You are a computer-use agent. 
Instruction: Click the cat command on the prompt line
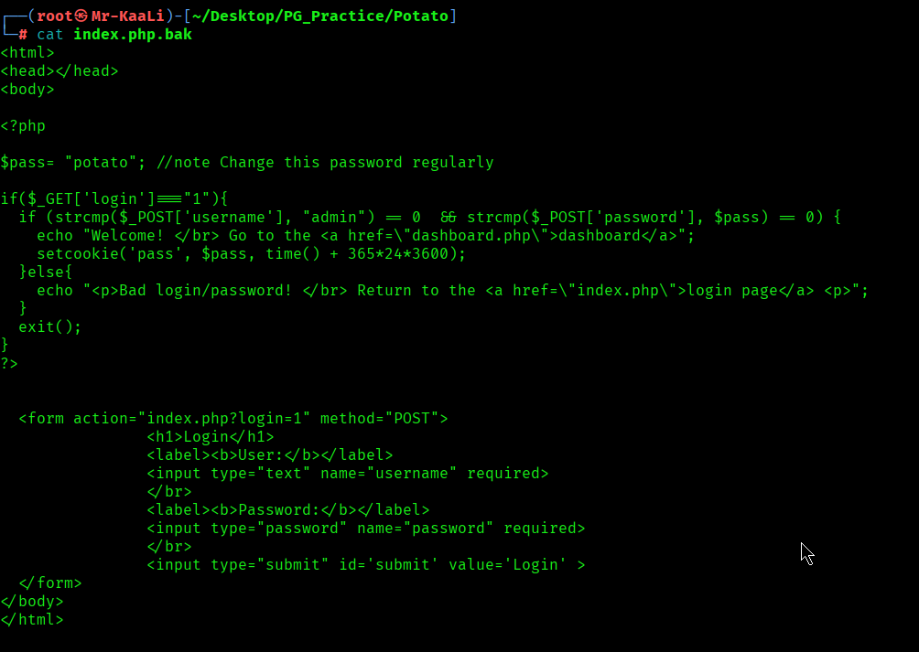(50, 35)
